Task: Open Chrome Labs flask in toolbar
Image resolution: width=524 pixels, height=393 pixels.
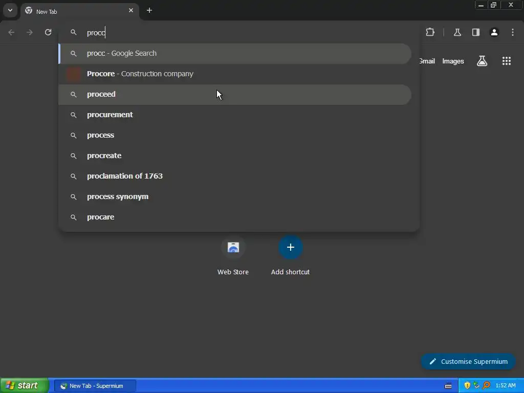Action: tap(457, 32)
